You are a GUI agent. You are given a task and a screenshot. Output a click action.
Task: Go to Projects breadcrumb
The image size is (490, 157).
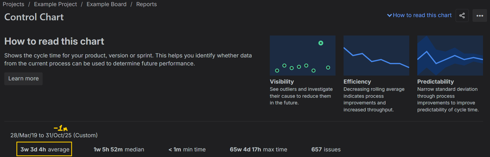13,4
